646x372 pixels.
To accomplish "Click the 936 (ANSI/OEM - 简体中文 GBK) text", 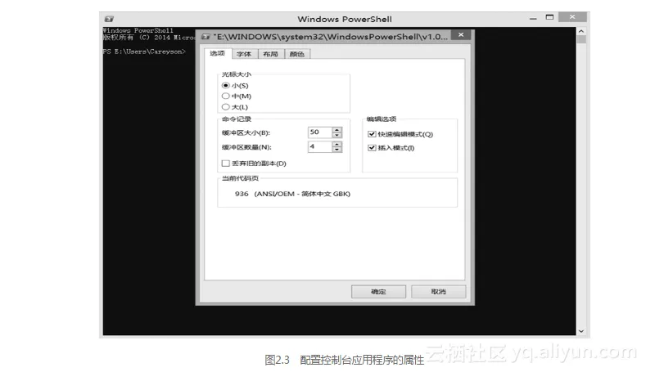I will [292, 194].
